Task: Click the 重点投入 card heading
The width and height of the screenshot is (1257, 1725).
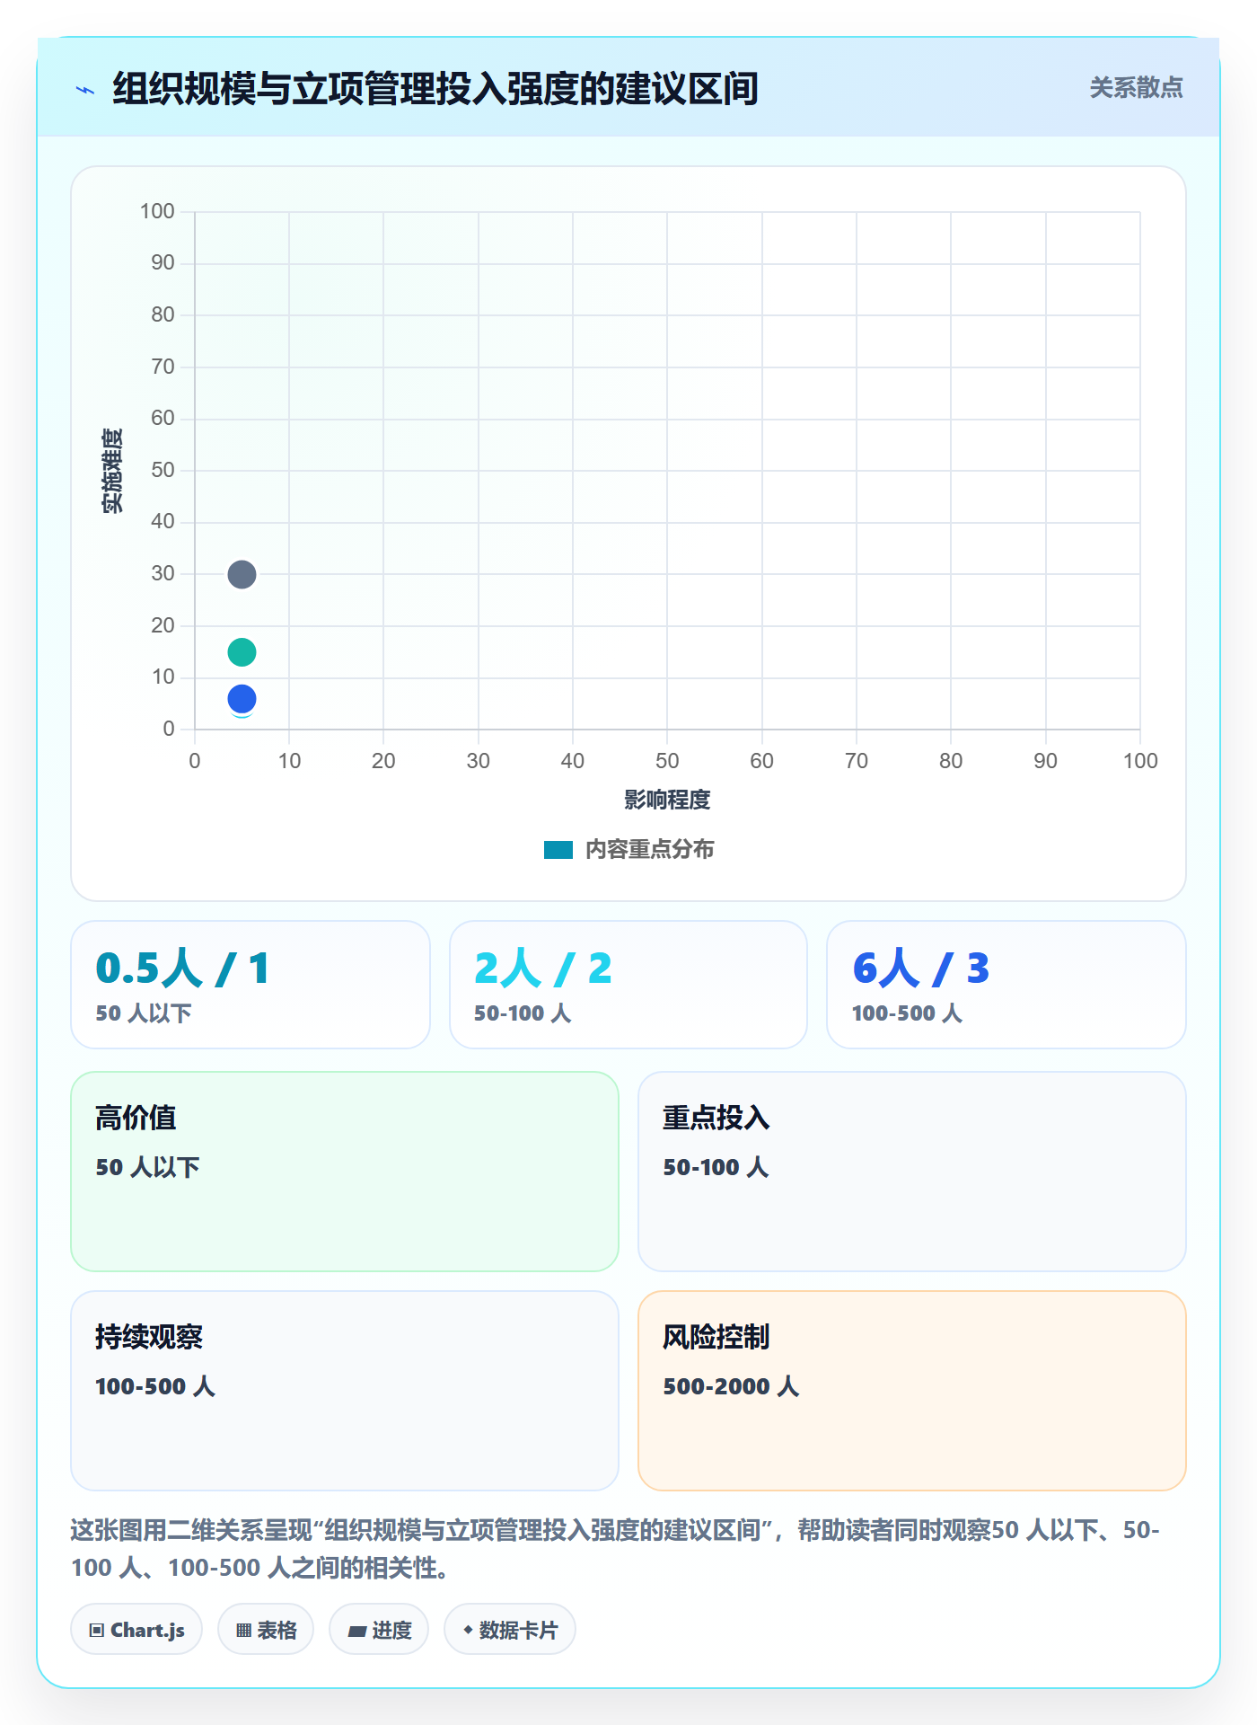Action: [x=716, y=1118]
